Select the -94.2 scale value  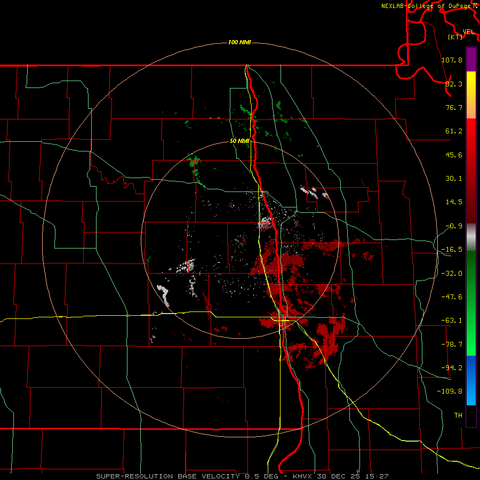click(452, 367)
